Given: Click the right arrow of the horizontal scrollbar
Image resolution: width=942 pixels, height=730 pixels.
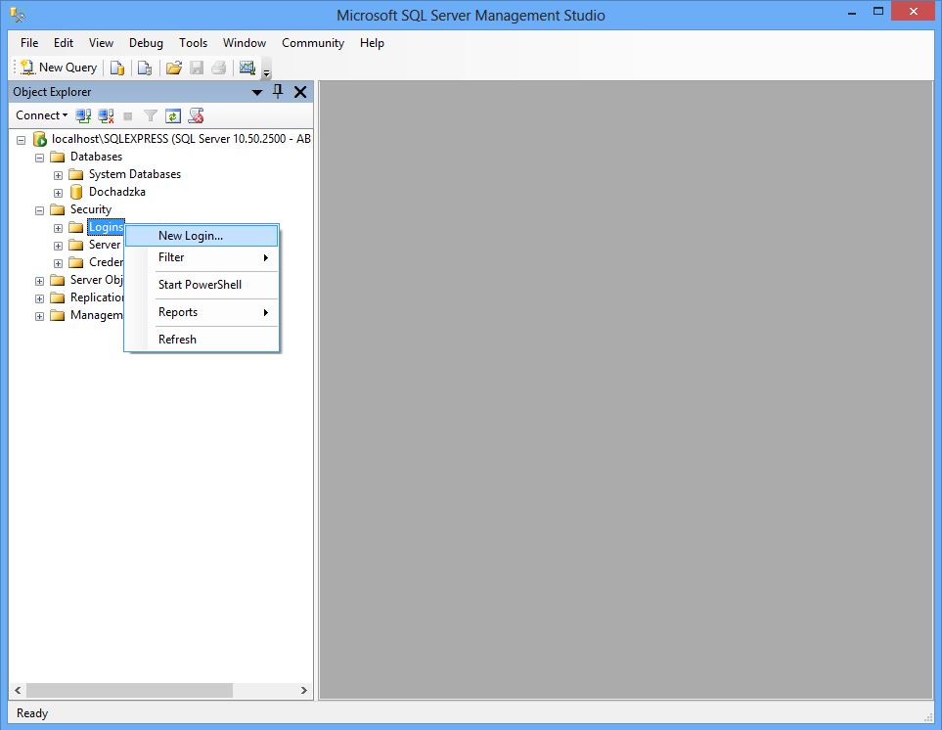Looking at the screenshot, I should coord(304,690).
